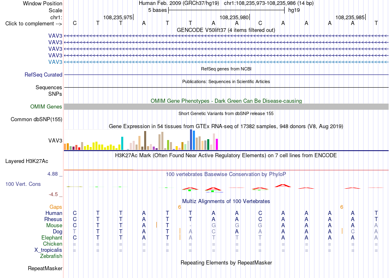
Task: Select the Human alignment row label
Action: (x=54, y=213)
